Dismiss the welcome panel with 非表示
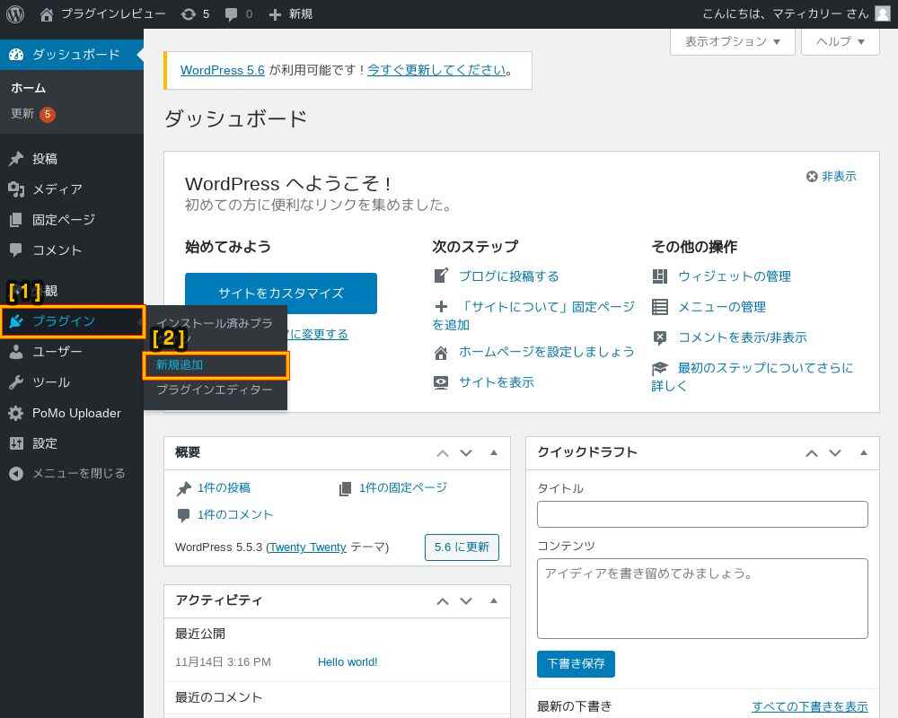Screen dimensions: 898x718 coord(831,176)
